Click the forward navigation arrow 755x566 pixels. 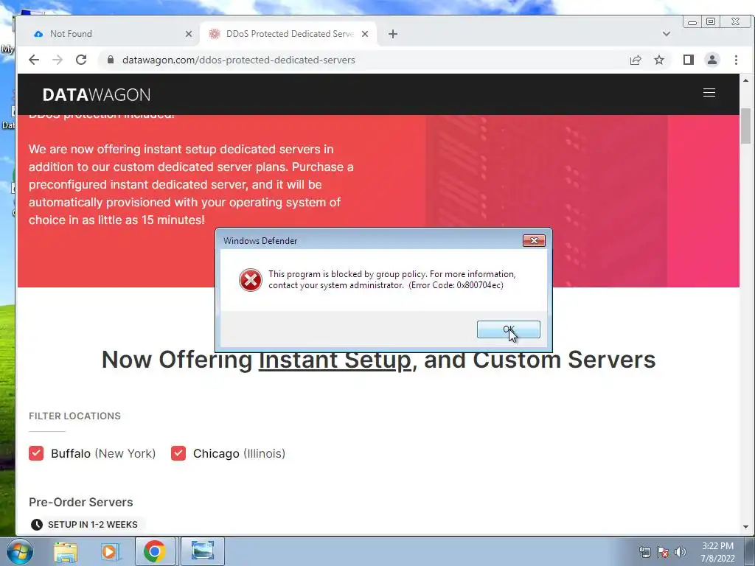pos(58,60)
